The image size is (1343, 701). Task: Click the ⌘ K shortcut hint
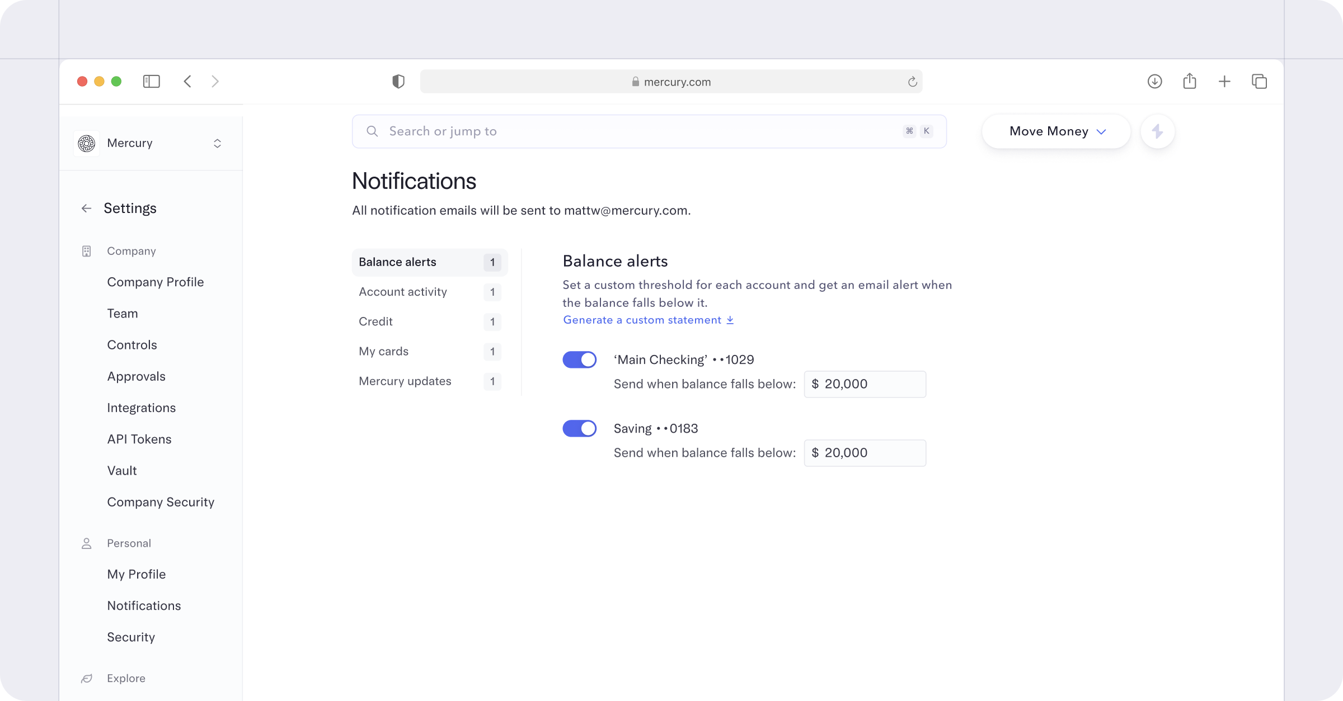918,131
